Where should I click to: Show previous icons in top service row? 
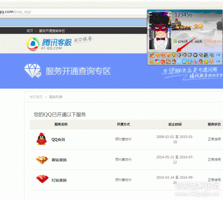coord(217,55)
